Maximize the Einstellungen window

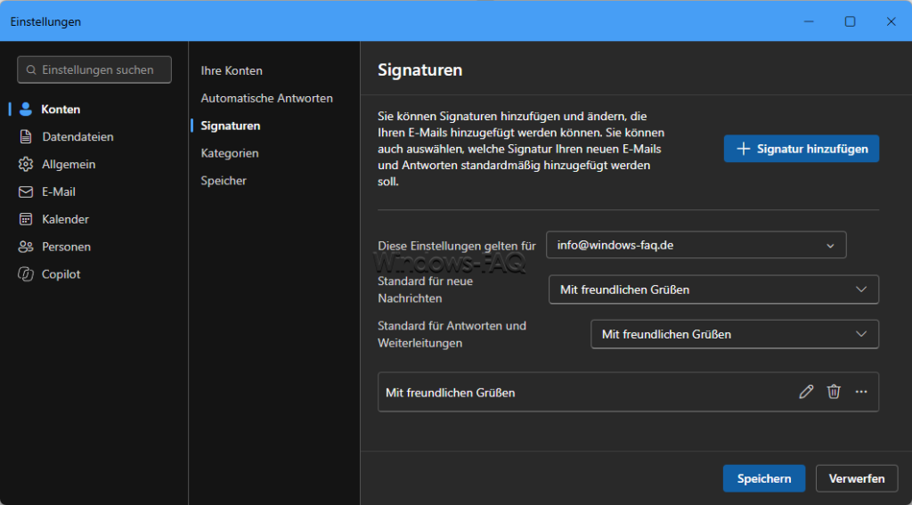pyautogui.click(x=850, y=21)
